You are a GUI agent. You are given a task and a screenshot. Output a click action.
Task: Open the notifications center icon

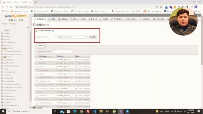click(x=199, y=111)
